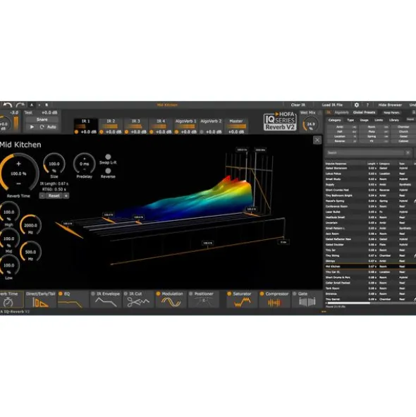This screenshot has height=417, width=416.
Task: Click minus inside Reverb Time knob
Action: point(18,183)
